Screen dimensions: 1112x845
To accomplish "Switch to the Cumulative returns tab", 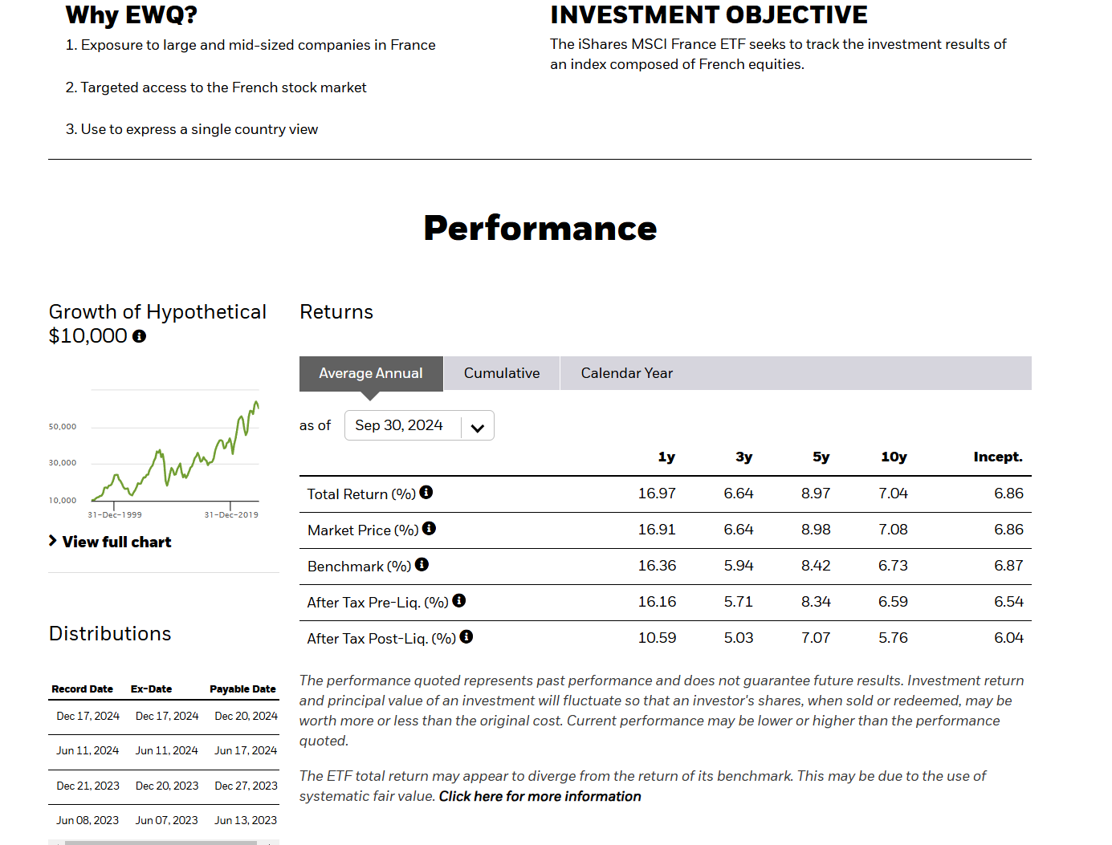I will click(501, 373).
